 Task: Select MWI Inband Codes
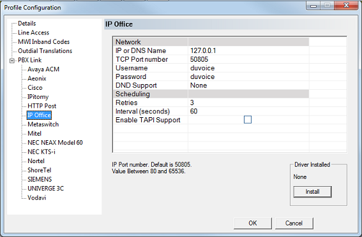[x=43, y=41]
